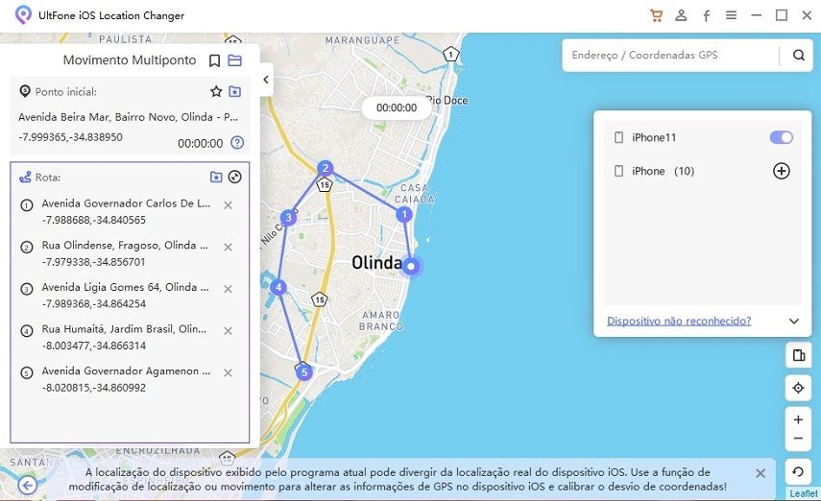This screenshot has width=821, height=501.
Task: Open the bookmark icon beside Movimento Multiponto
Action: pyautogui.click(x=214, y=60)
